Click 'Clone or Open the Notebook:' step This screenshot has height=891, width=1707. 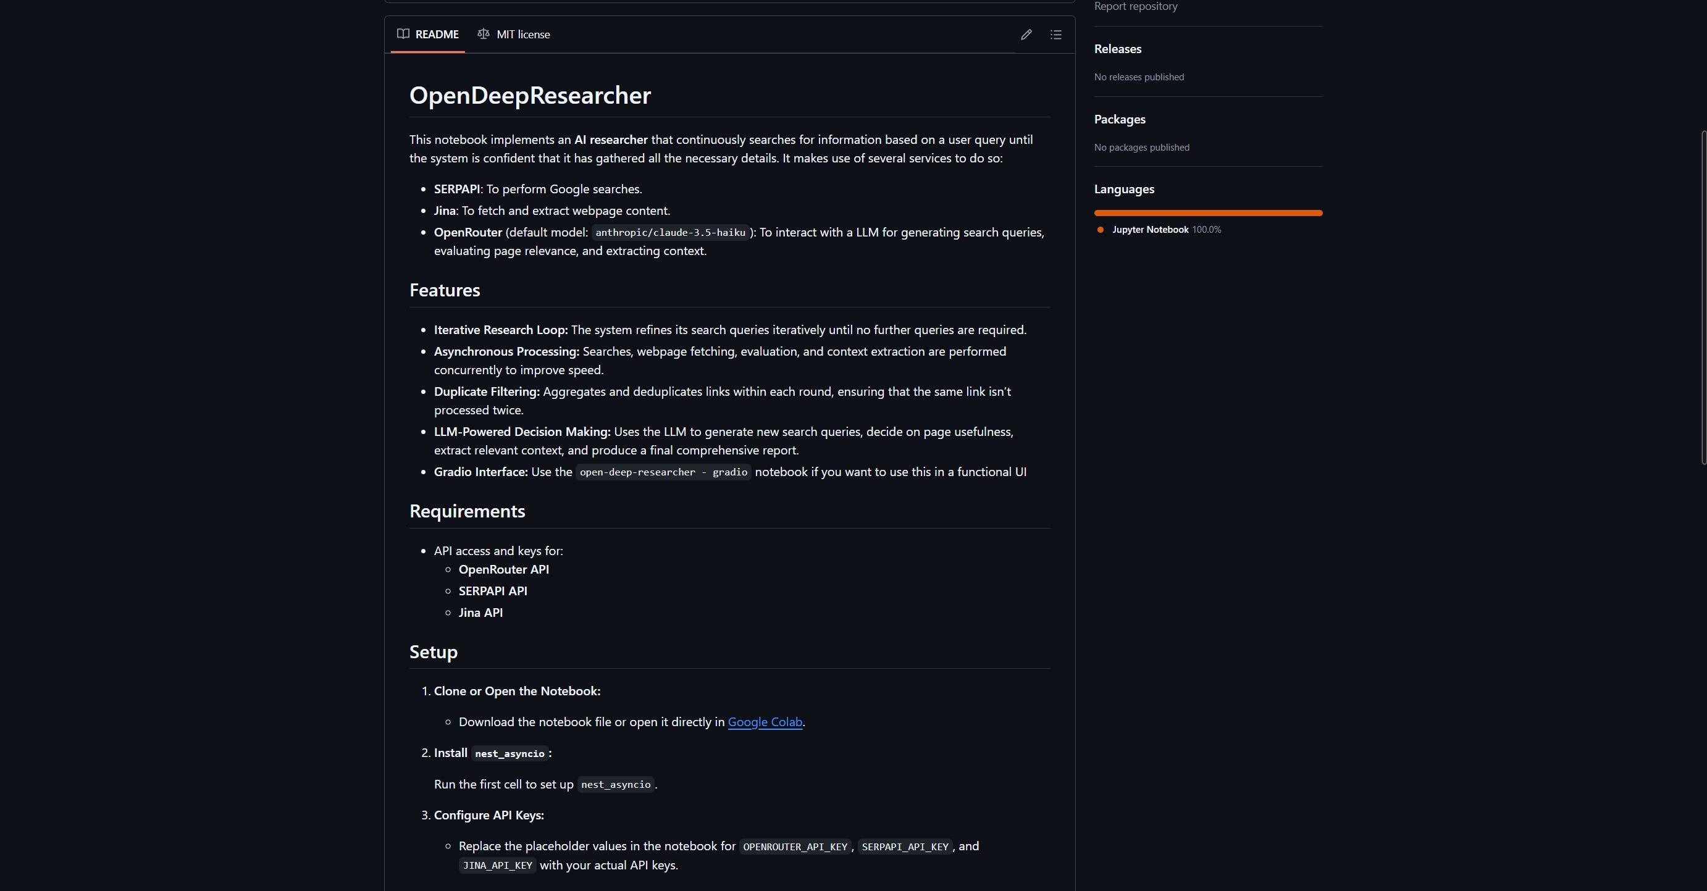[x=517, y=691]
